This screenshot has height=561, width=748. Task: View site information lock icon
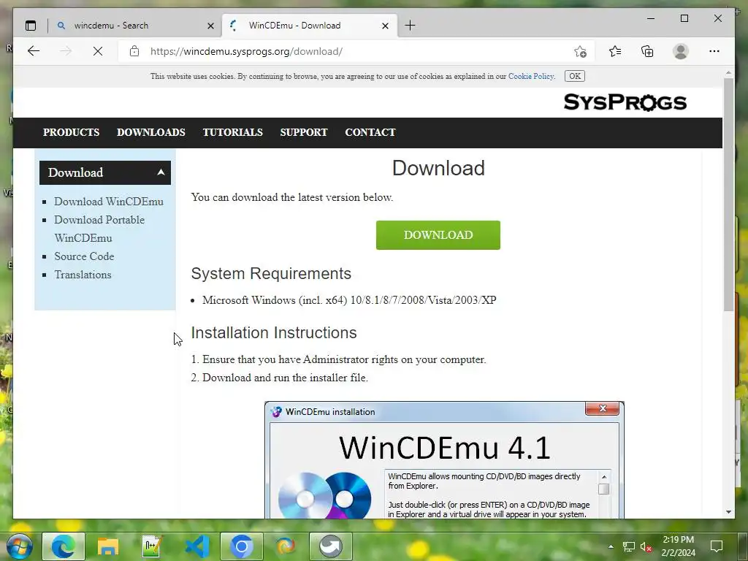134,51
